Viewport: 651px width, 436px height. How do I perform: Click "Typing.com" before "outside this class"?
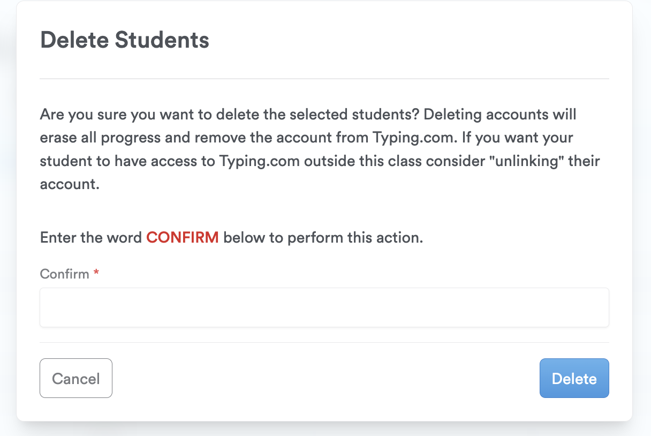260,161
